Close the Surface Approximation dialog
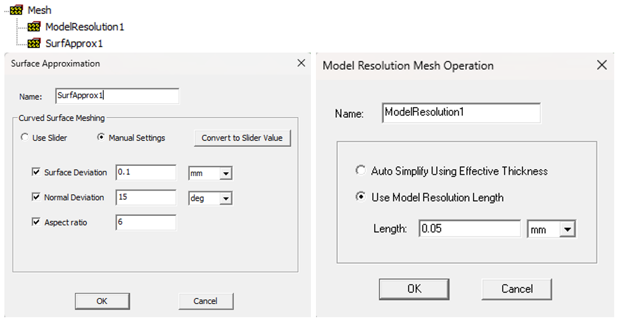This screenshot has width=618, height=321. tap(301, 63)
